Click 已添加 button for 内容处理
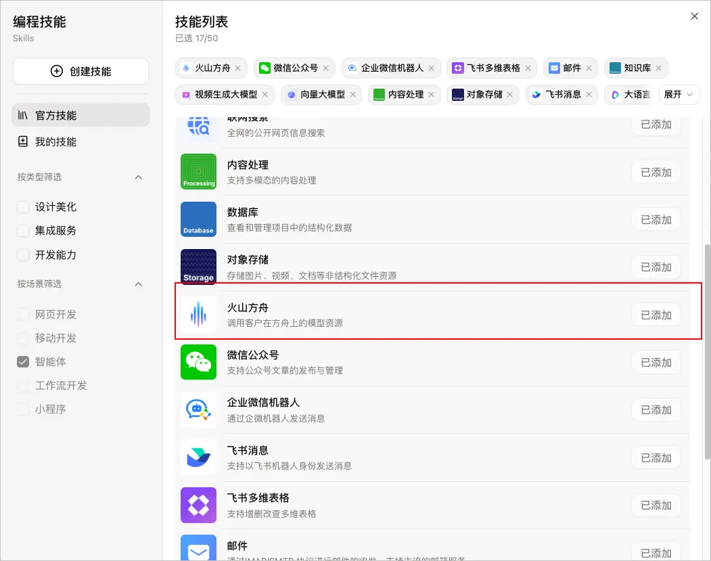The image size is (711, 561). 656,173
